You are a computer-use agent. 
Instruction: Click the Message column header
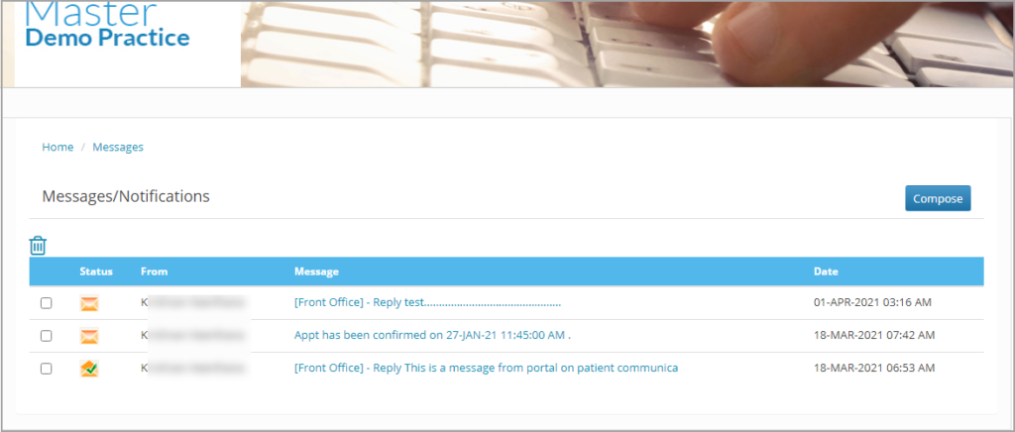(x=316, y=271)
